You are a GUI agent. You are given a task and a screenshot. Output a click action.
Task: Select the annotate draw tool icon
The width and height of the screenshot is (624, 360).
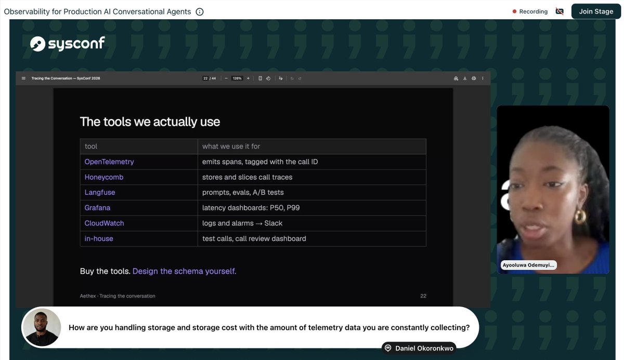coord(281,78)
